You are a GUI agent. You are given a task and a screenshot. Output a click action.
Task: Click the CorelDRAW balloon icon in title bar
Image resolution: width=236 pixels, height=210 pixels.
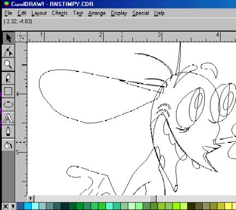7,4
